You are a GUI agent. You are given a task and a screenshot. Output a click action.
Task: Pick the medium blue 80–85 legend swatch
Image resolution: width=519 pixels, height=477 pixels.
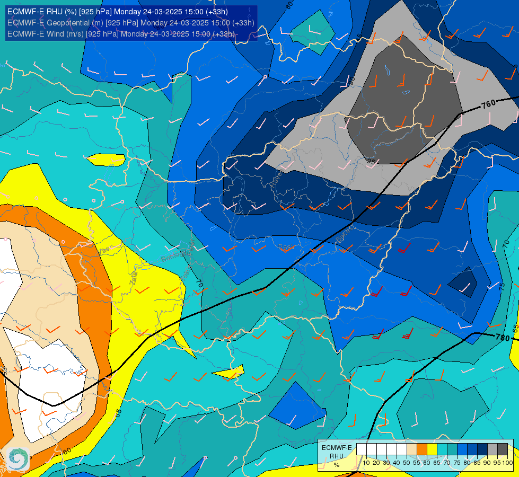tap(472, 449)
